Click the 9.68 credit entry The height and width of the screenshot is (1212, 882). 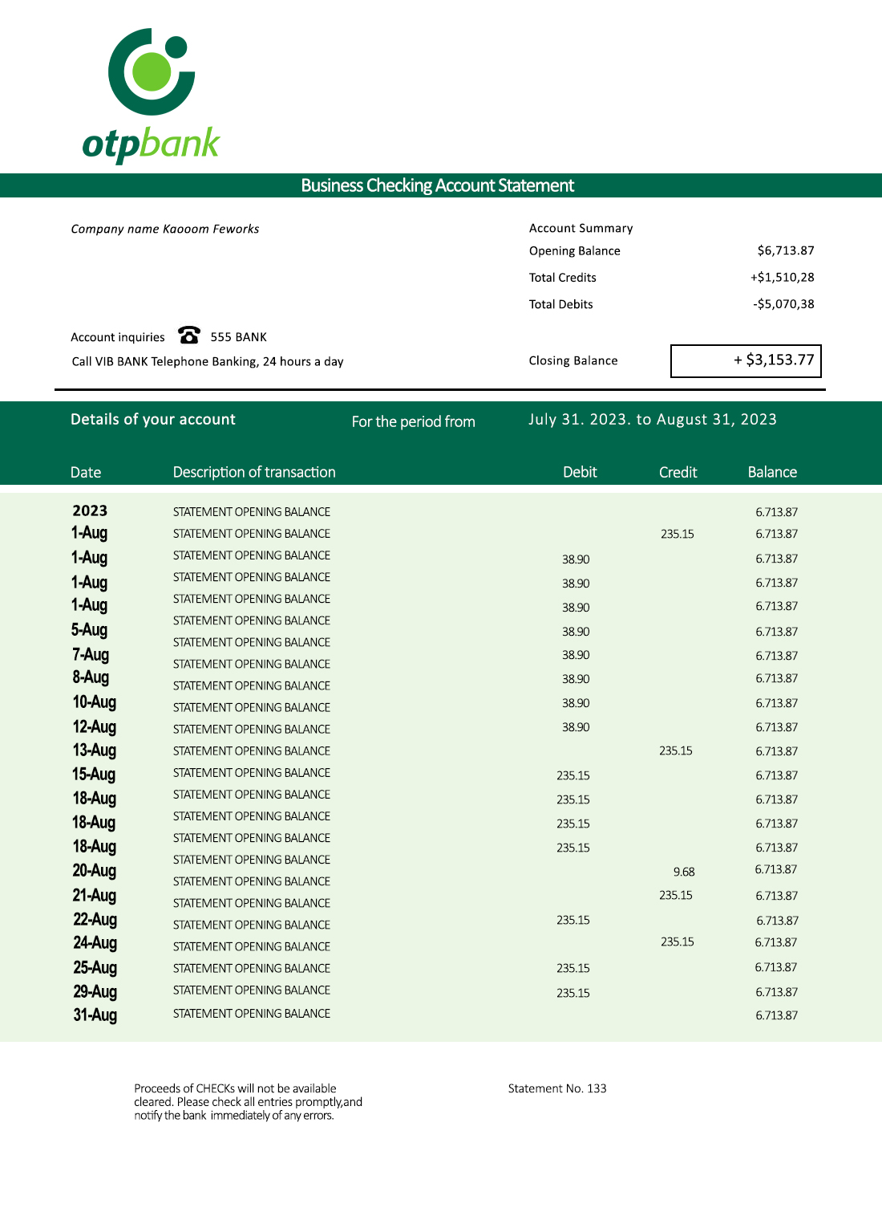click(684, 872)
